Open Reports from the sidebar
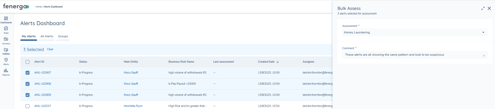The width and height of the screenshot is (495, 109). point(6,72)
